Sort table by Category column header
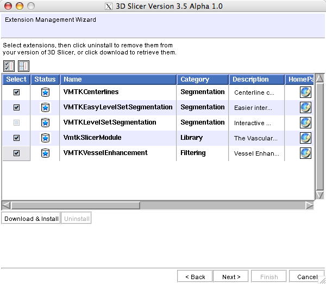This screenshot has width=326, height=284. point(203,79)
